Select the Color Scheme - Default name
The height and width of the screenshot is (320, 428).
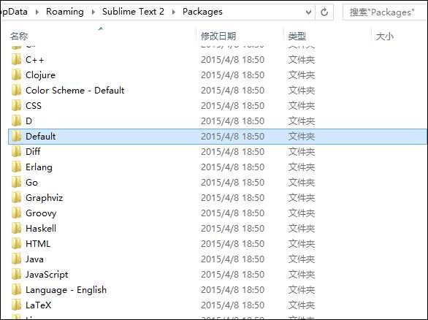click(75, 91)
